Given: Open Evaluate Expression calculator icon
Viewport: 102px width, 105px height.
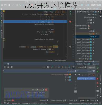Looking at the screenshot, I should (x=48, y=67).
